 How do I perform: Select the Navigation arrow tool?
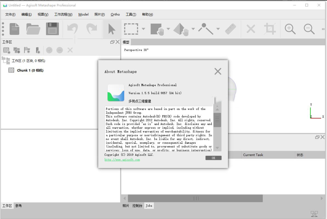pos(111,29)
